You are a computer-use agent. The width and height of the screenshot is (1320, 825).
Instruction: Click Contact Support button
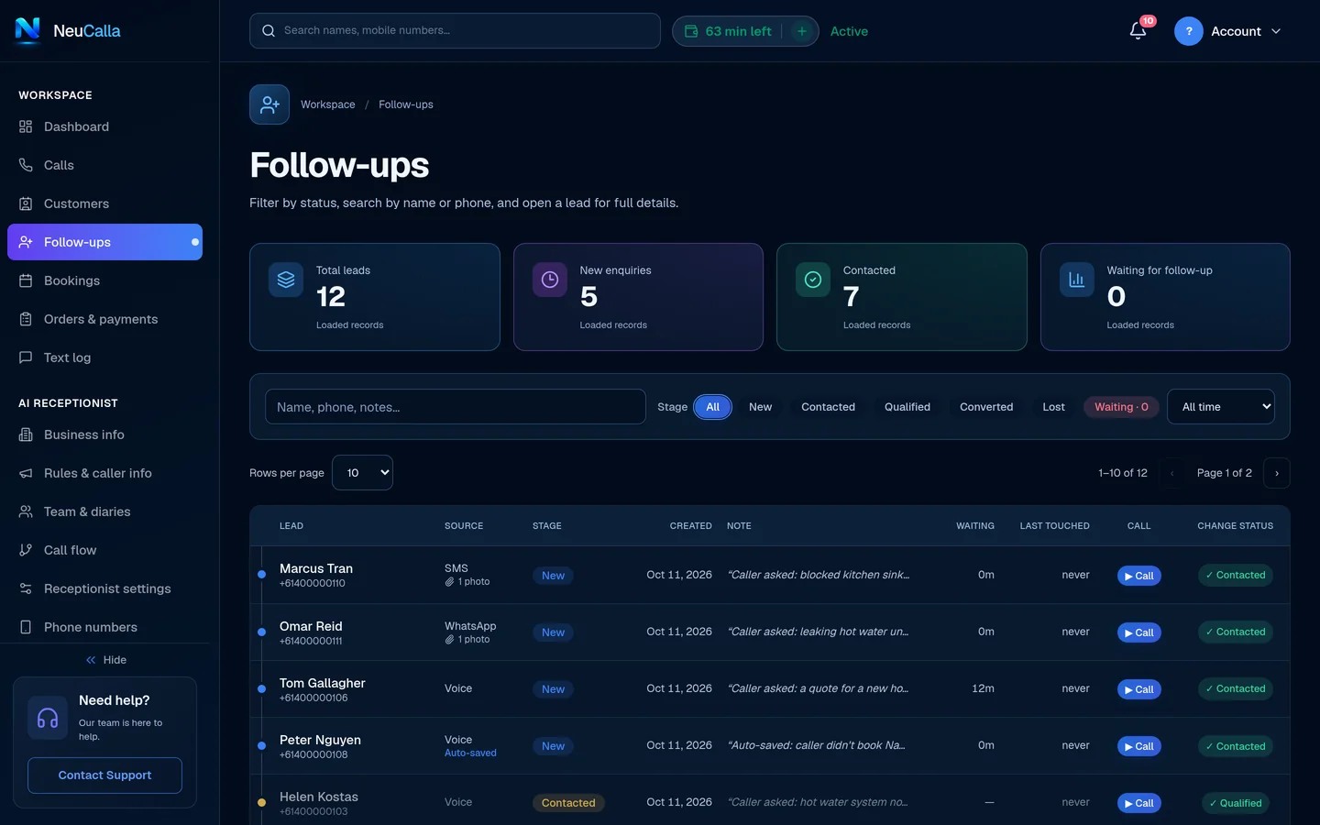[104, 775]
